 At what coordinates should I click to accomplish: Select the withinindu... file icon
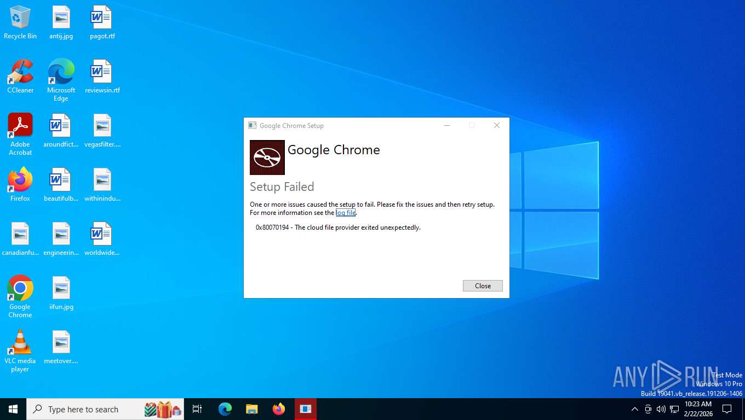click(102, 185)
